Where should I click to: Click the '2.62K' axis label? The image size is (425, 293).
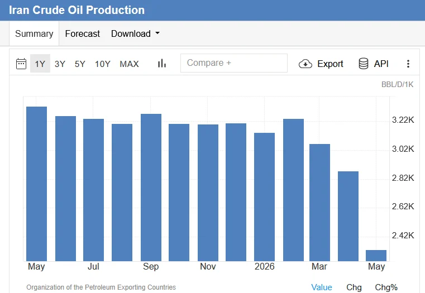click(403, 206)
